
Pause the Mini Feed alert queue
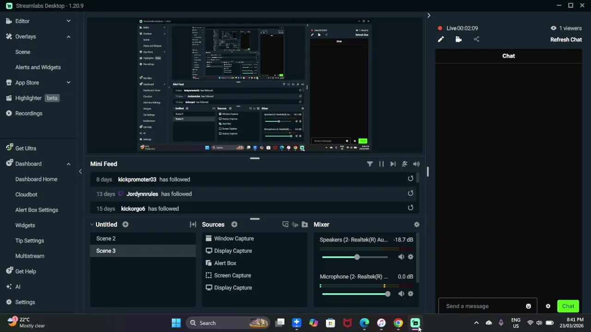(x=381, y=164)
